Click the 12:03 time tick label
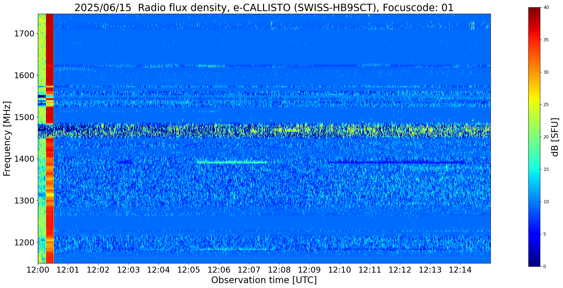 (x=128, y=270)
